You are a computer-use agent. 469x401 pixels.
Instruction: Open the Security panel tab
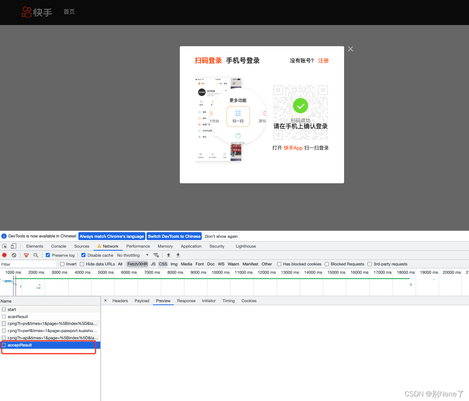pyautogui.click(x=217, y=246)
